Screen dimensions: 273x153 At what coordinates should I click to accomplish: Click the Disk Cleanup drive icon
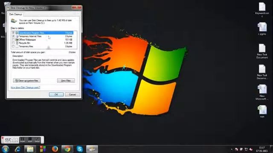(x=14, y=21)
